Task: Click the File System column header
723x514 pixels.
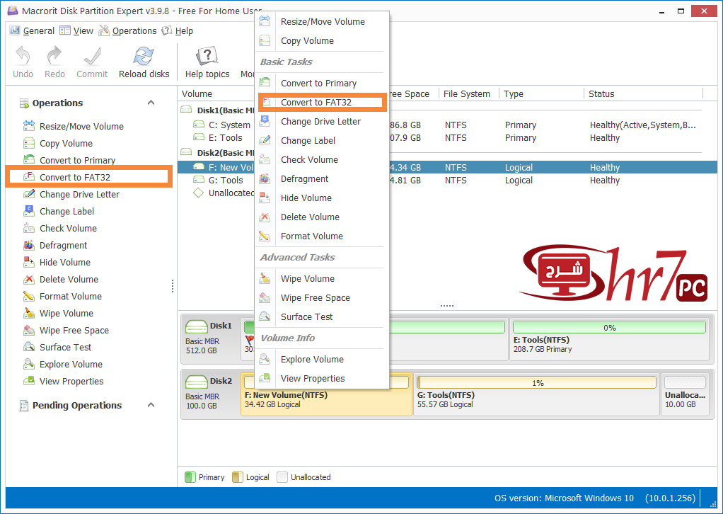Action: click(x=468, y=93)
